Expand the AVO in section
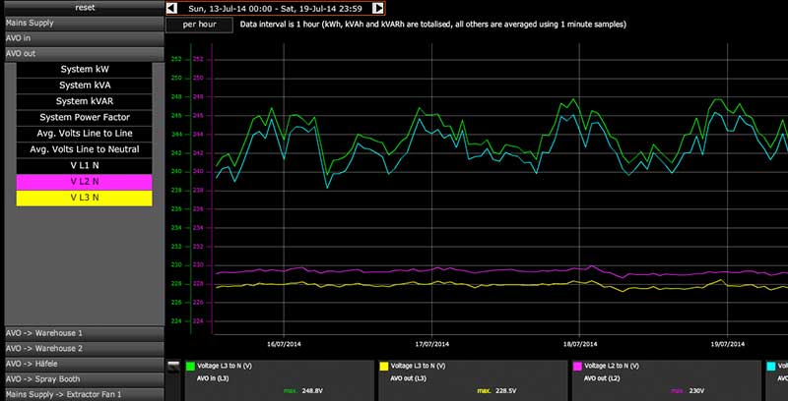The width and height of the screenshot is (788, 401). coord(85,38)
